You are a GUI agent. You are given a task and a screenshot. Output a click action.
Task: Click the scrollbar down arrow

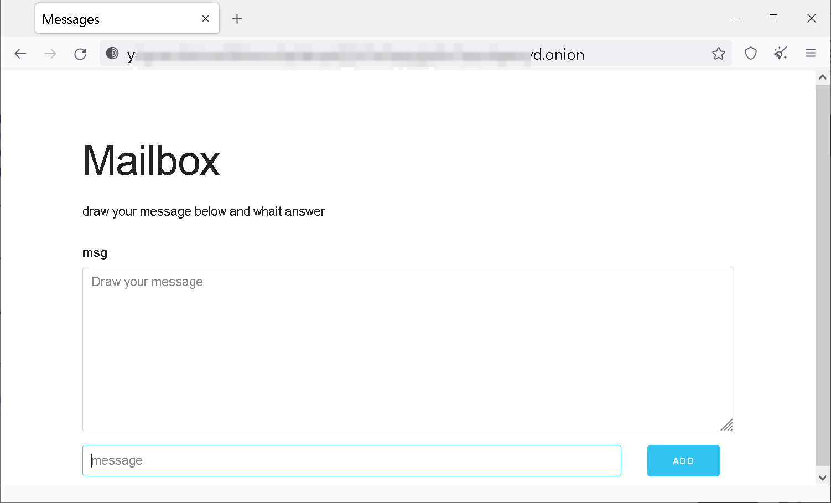point(823,478)
